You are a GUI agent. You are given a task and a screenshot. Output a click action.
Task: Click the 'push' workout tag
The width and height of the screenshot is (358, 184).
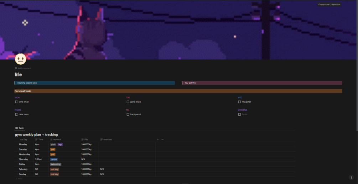coord(53,144)
